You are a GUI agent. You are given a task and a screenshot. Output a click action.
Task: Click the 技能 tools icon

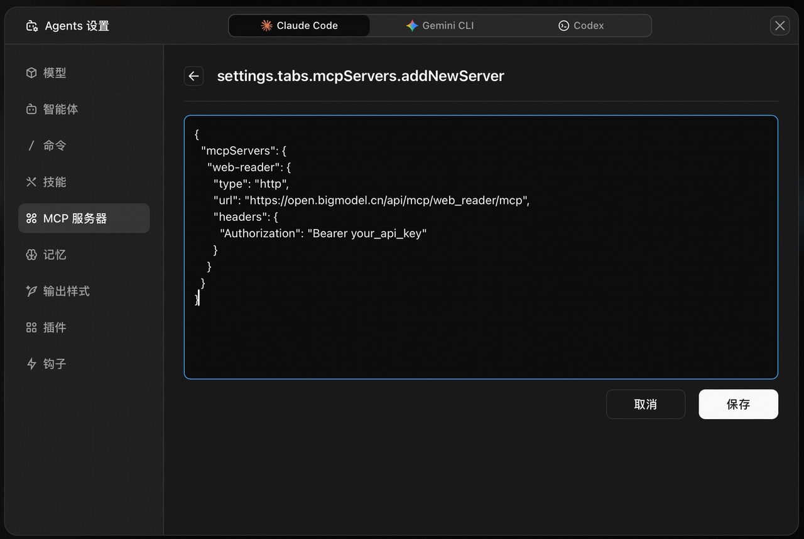pyautogui.click(x=31, y=182)
